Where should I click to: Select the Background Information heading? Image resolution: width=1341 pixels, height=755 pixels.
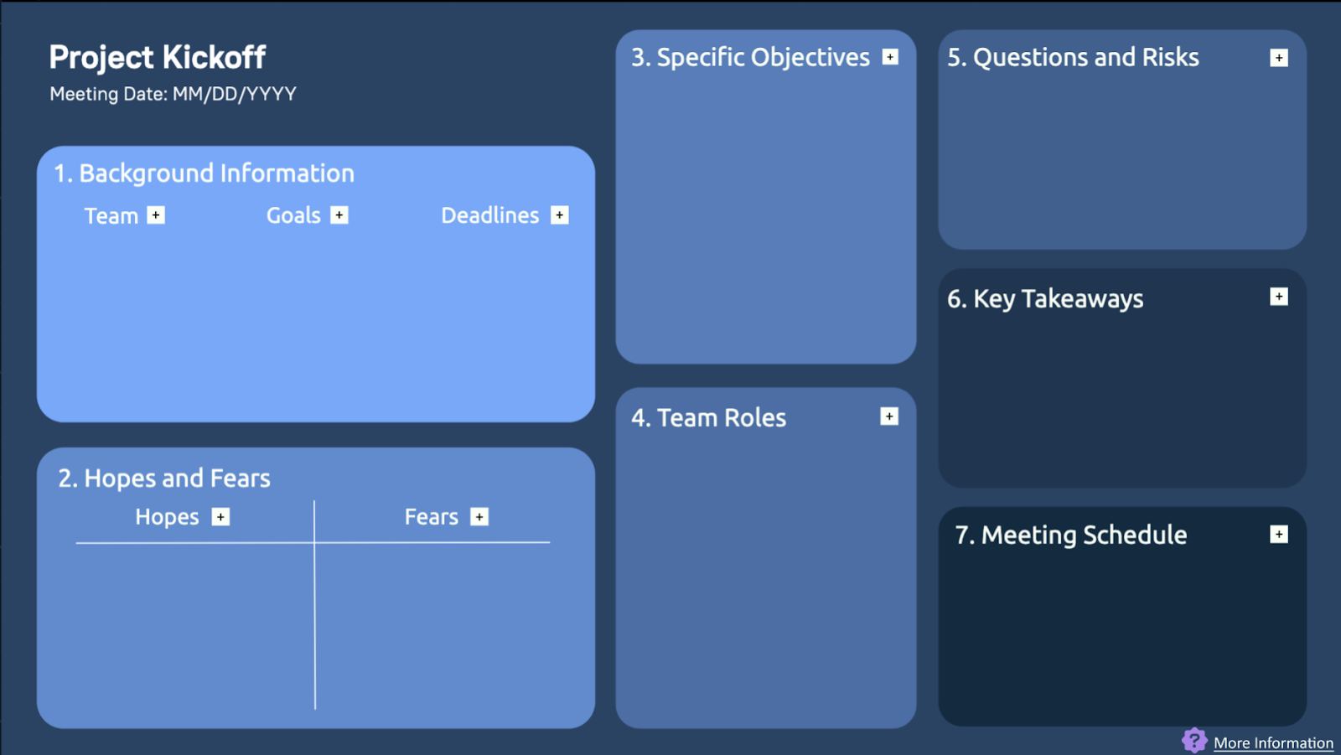(216, 173)
